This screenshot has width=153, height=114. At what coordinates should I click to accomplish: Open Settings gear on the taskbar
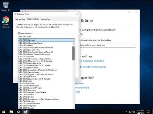coord(18,112)
